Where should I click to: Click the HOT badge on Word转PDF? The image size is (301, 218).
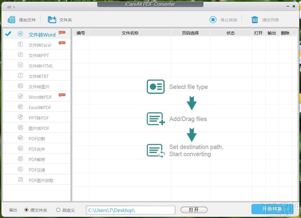(x=62, y=95)
